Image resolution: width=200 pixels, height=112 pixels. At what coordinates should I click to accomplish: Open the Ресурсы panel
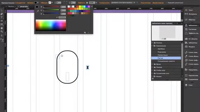click(190, 47)
